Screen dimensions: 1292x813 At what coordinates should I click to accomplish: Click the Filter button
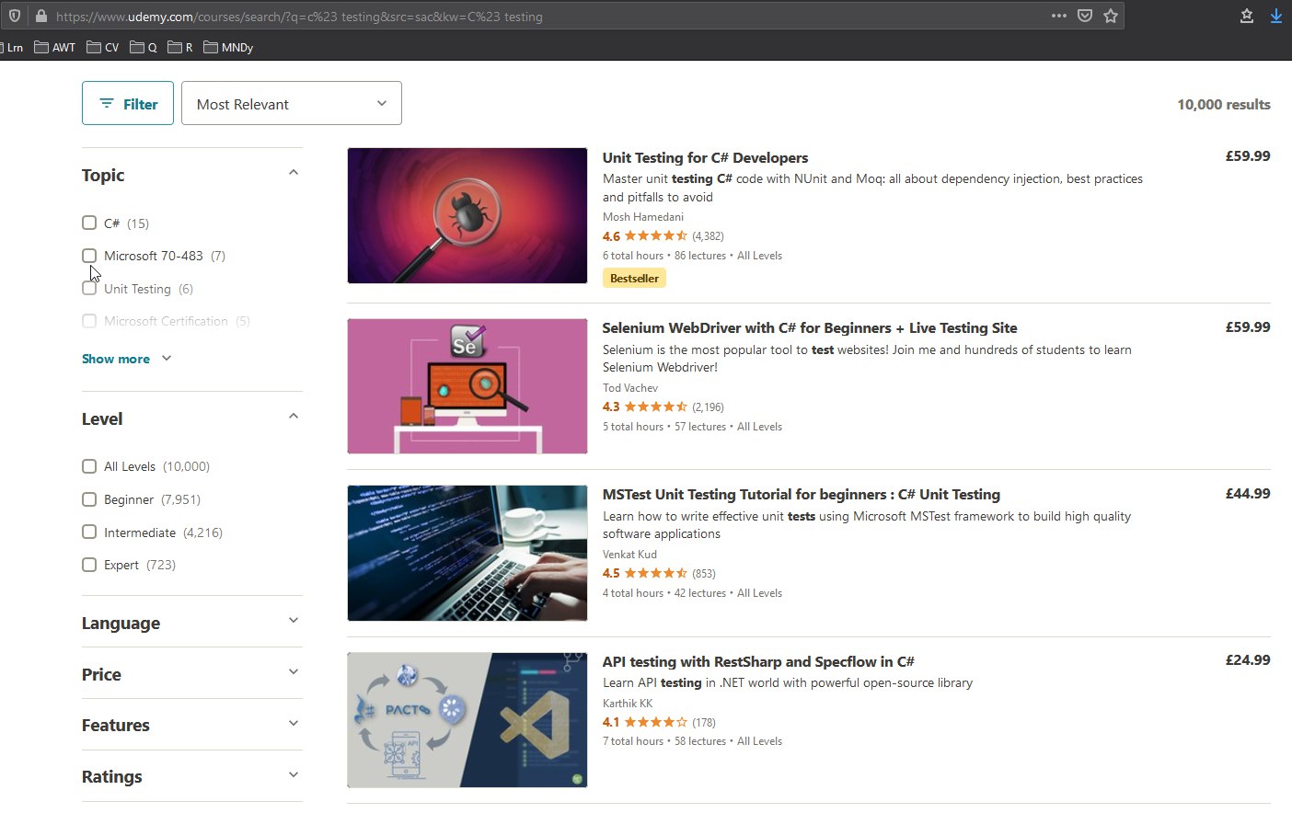point(128,103)
